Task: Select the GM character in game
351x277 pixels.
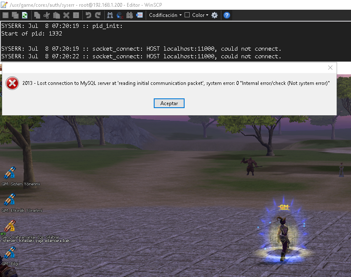Action: [x=283, y=238]
